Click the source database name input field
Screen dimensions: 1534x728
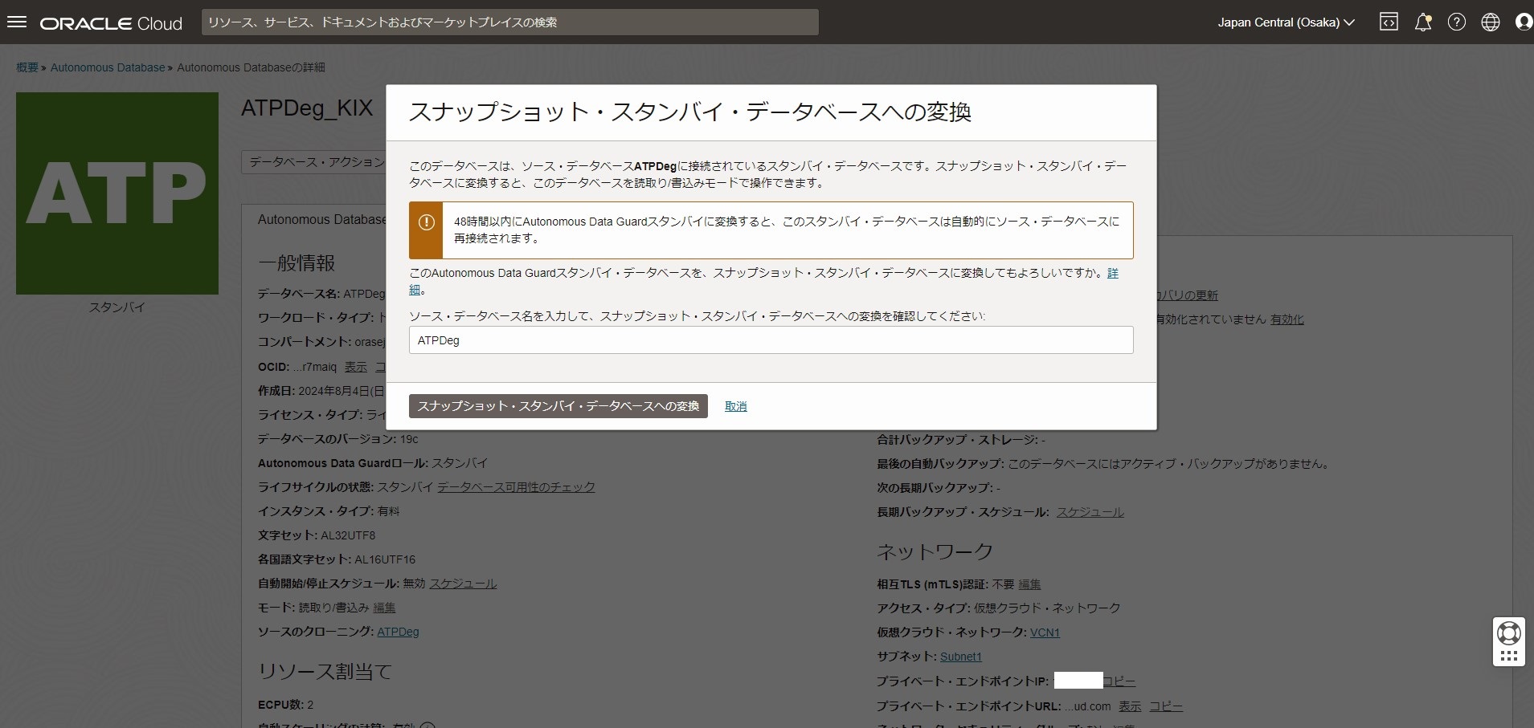coord(771,340)
